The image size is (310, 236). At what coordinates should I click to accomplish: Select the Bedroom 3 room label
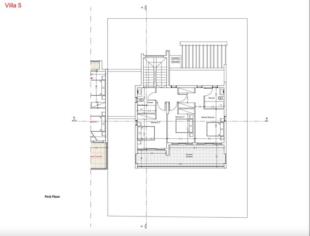point(155,122)
